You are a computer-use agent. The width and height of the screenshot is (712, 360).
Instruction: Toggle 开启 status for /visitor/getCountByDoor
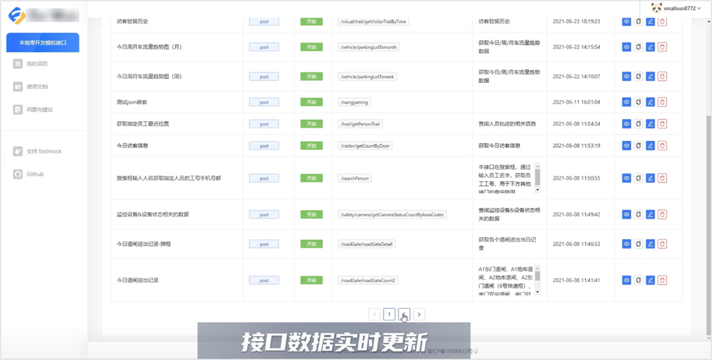coord(311,146)
